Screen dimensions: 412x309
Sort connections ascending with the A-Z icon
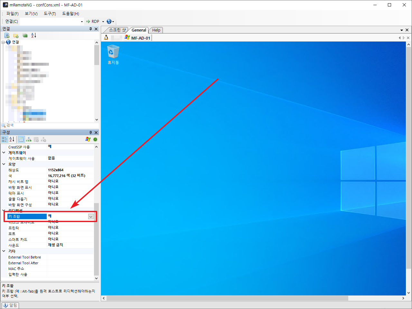point(34,35)
